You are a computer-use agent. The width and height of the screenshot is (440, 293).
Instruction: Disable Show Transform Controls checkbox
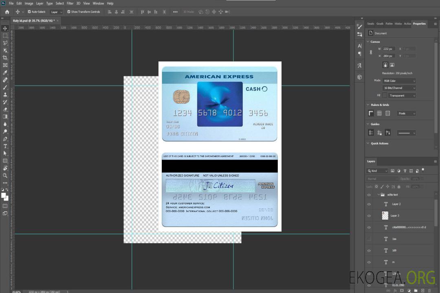click(x=69, y=12)
